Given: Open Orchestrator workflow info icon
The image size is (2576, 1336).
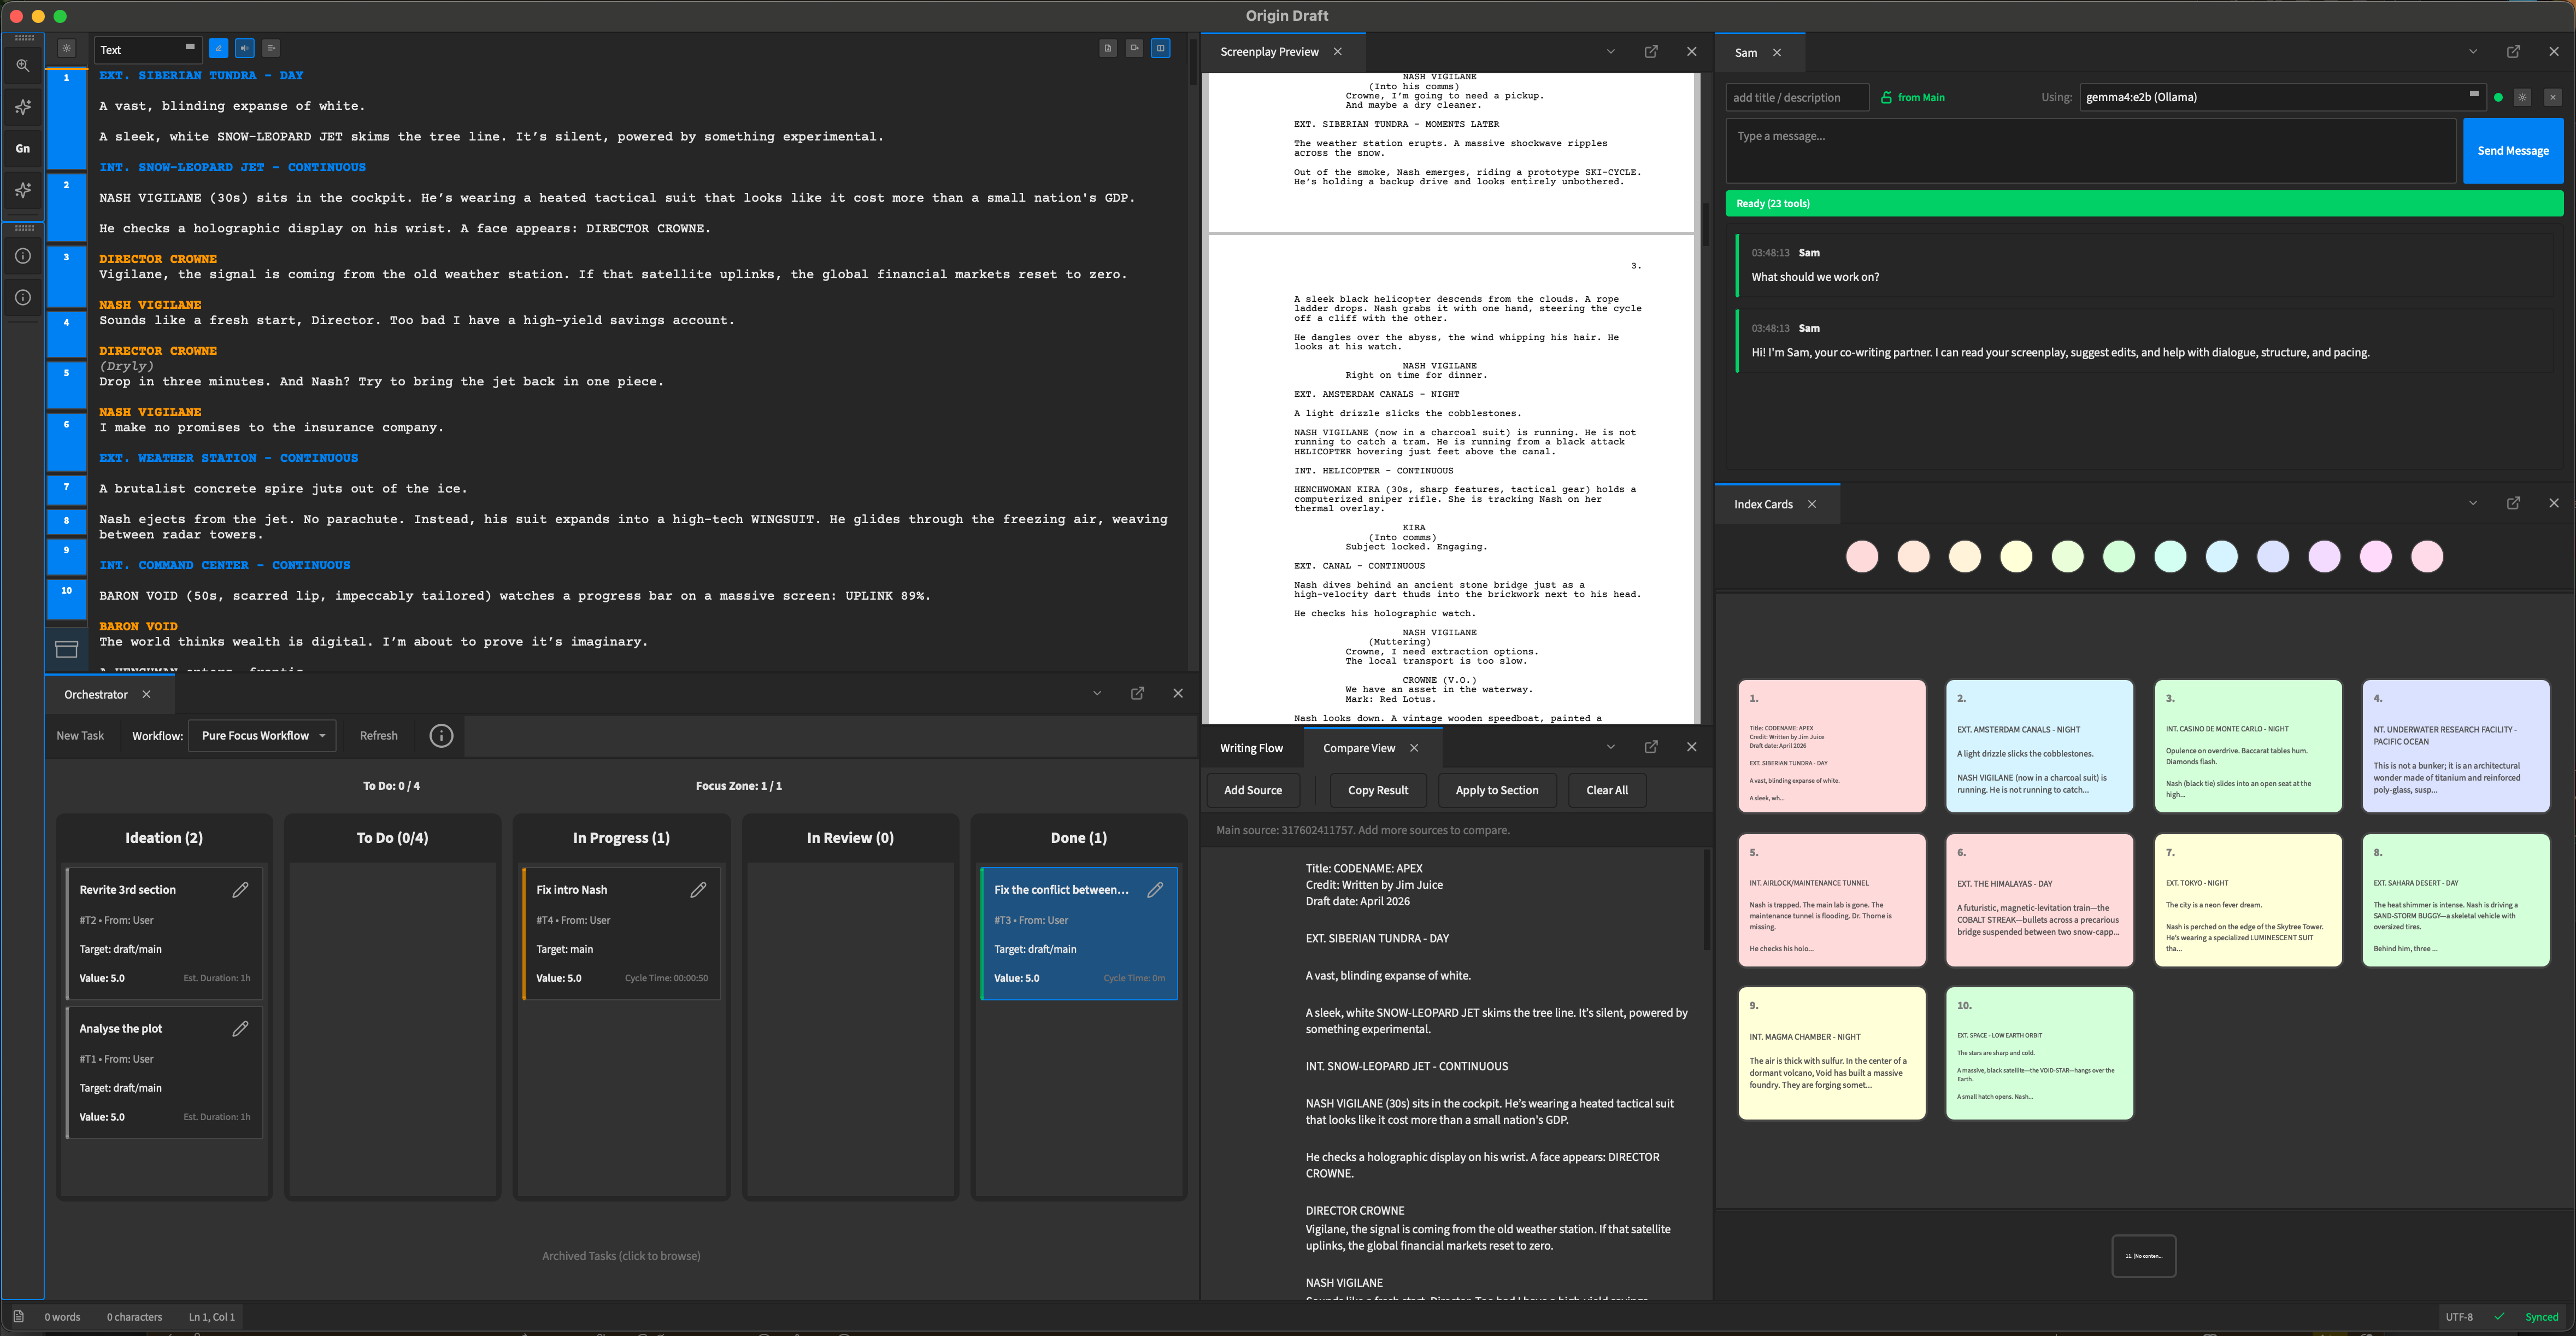Looking at the screenshot, I should [x=441, y=736].
